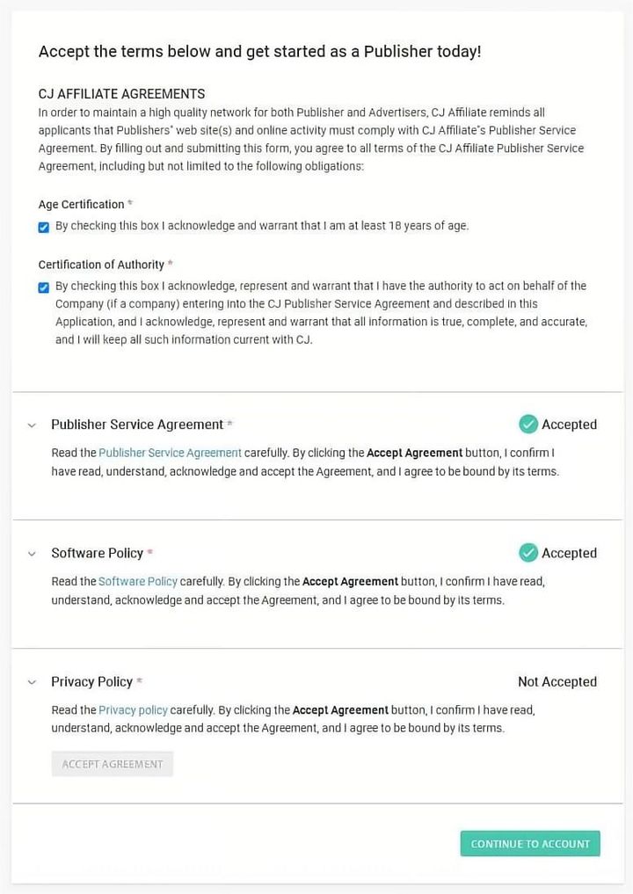
Task: Click the Privacy Policy section heading
Action: click(x=91, y=681)
